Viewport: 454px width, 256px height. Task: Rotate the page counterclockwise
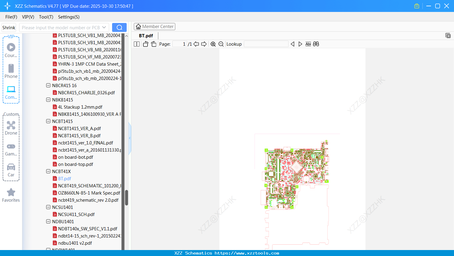click(x=145, y=44)
